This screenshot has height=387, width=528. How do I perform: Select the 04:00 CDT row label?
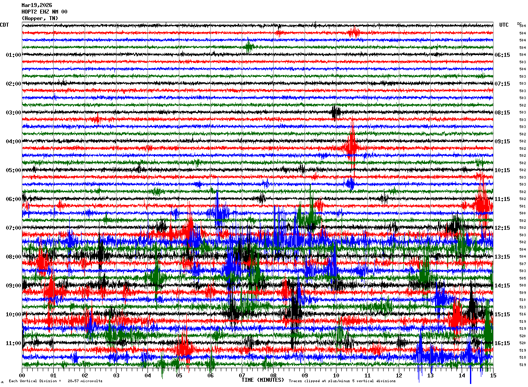[x=14, y=142]
